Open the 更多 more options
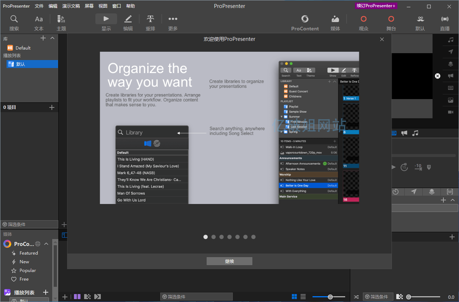 pos(173,23)
